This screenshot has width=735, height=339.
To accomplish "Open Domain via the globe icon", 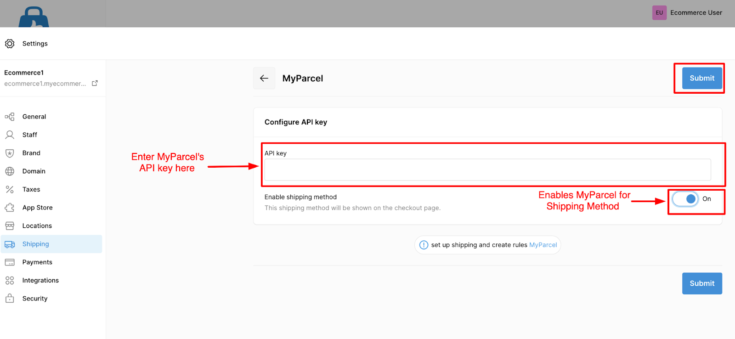I will coord(10,171).
